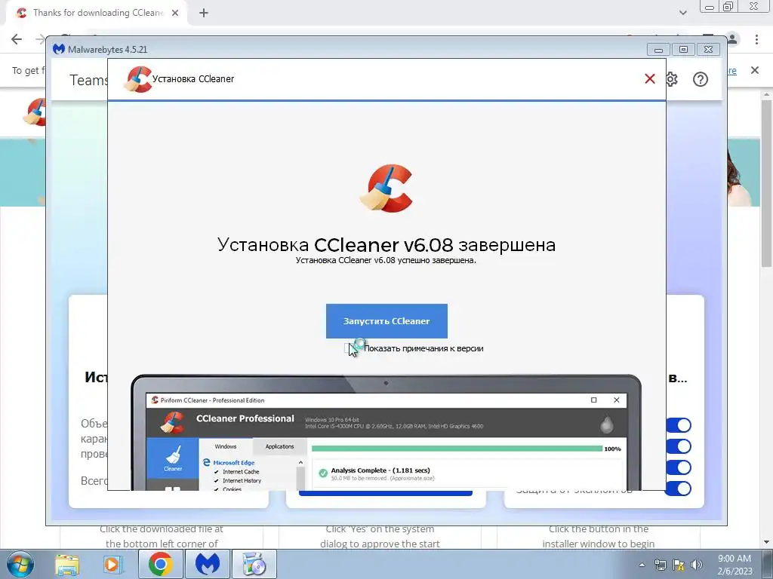Maximize the Malwarebytes window
The height and width of the screenshot is (579, 773).
(683, 49)
